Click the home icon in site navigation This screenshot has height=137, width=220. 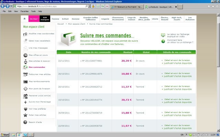(x=25, y=18)
